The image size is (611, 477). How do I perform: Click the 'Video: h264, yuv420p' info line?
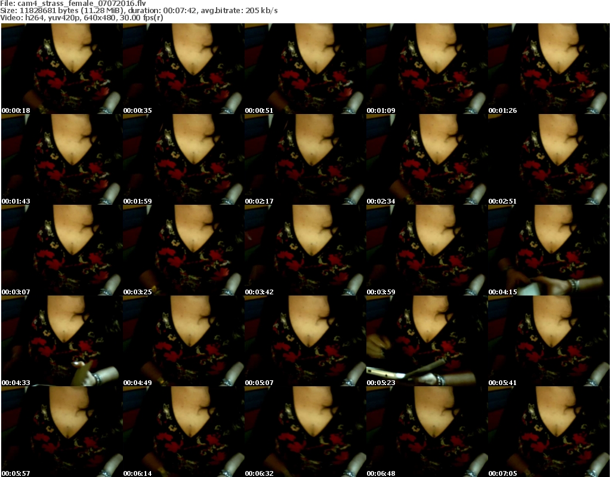click(81, 18)
